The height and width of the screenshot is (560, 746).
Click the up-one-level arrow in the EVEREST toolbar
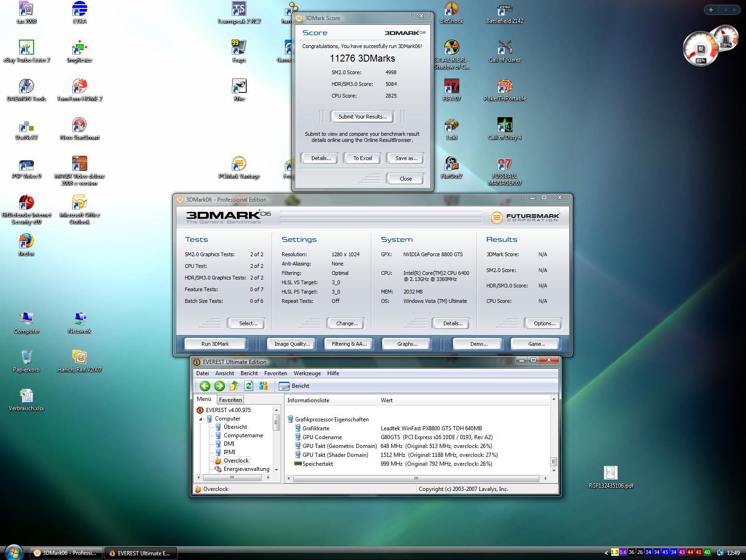tap(234, 386)
